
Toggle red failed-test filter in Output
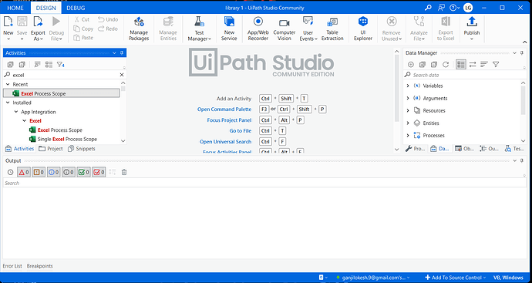pos(99,173)
